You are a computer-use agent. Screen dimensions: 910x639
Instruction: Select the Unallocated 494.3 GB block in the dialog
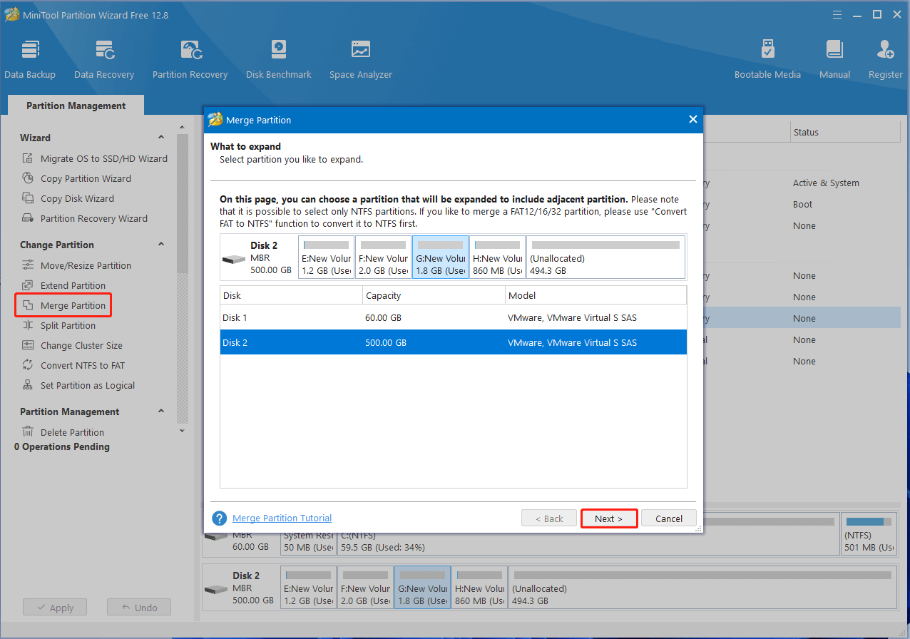605,257
